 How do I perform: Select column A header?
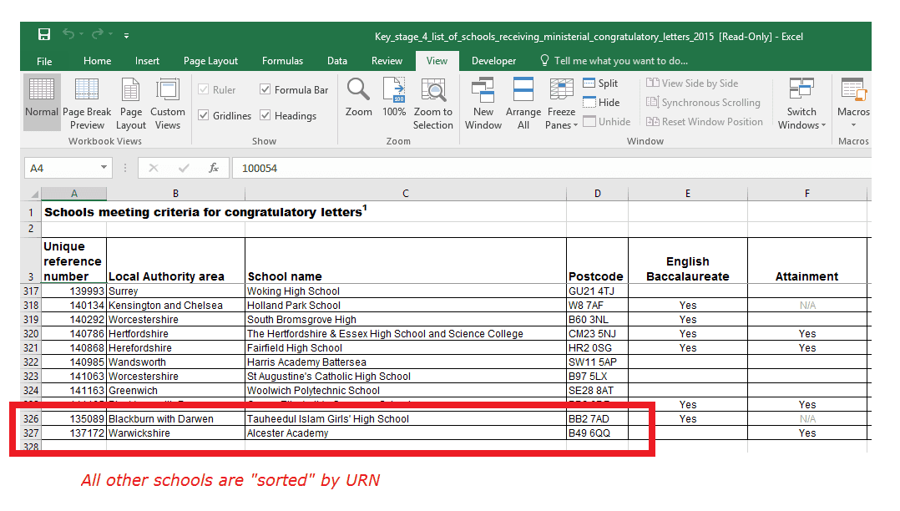point(74,194)
